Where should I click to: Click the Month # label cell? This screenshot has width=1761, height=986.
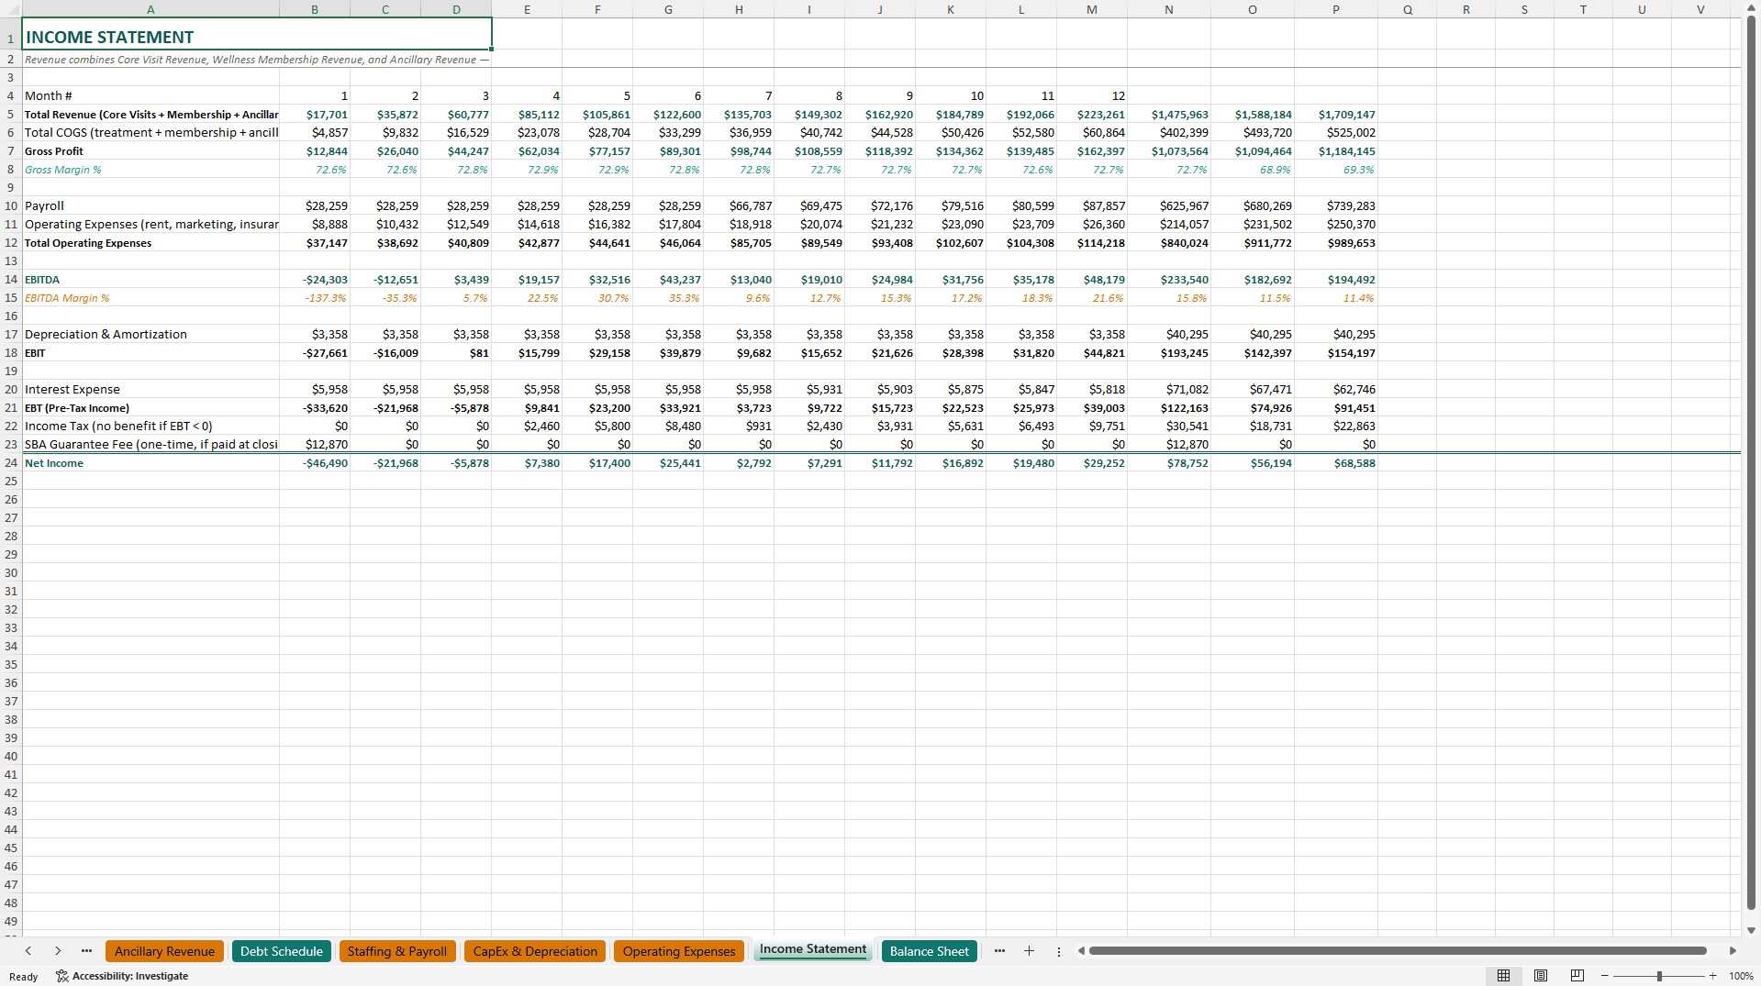pyautogui.click(x=150, y=96)
